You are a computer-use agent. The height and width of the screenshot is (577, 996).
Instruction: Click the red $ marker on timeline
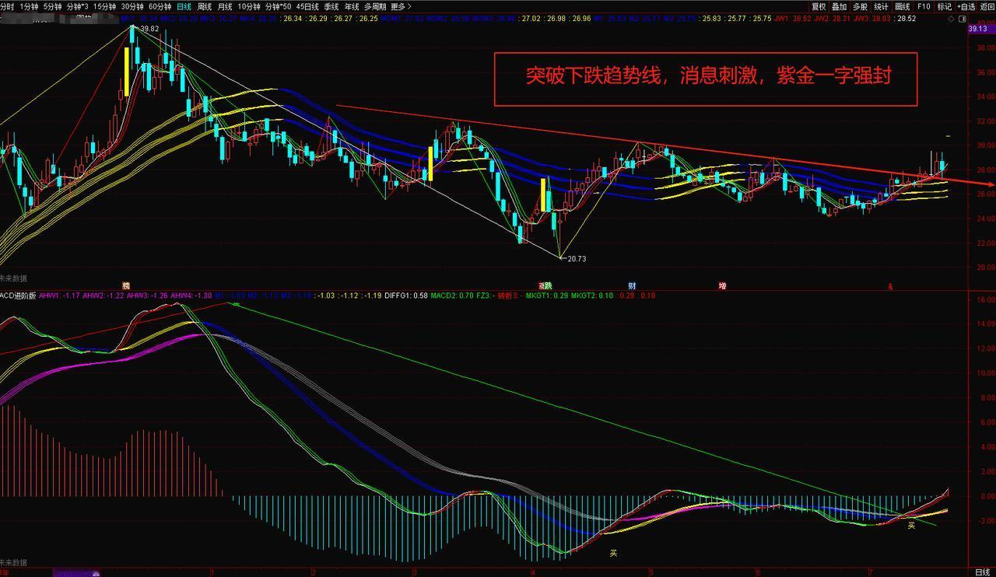pyautogui.click(x=891, y=286)
